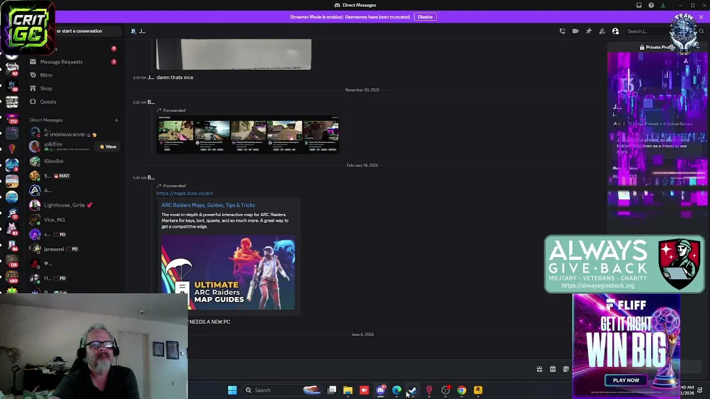
Task: Open the gift picker in the message bar
Action: coord(539,369)
